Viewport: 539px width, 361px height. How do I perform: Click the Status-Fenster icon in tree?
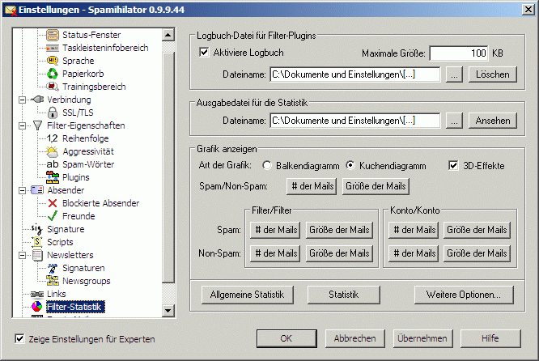coord(53,35)
